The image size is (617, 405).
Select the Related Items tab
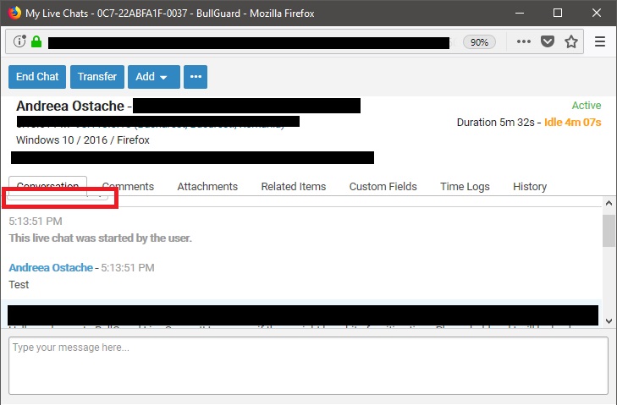[293, 187]
